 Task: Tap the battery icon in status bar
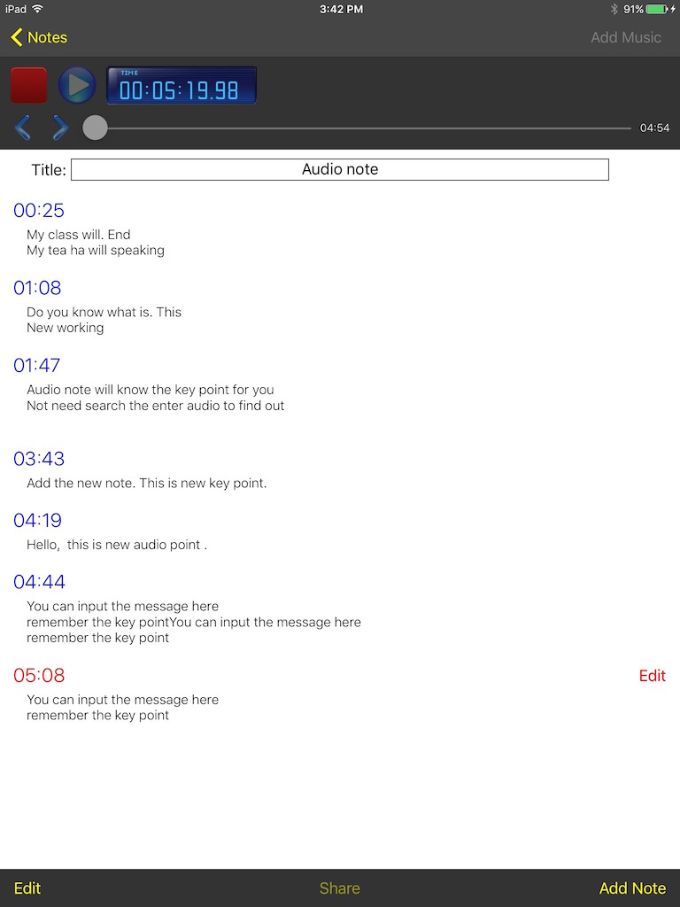[658, 9]
